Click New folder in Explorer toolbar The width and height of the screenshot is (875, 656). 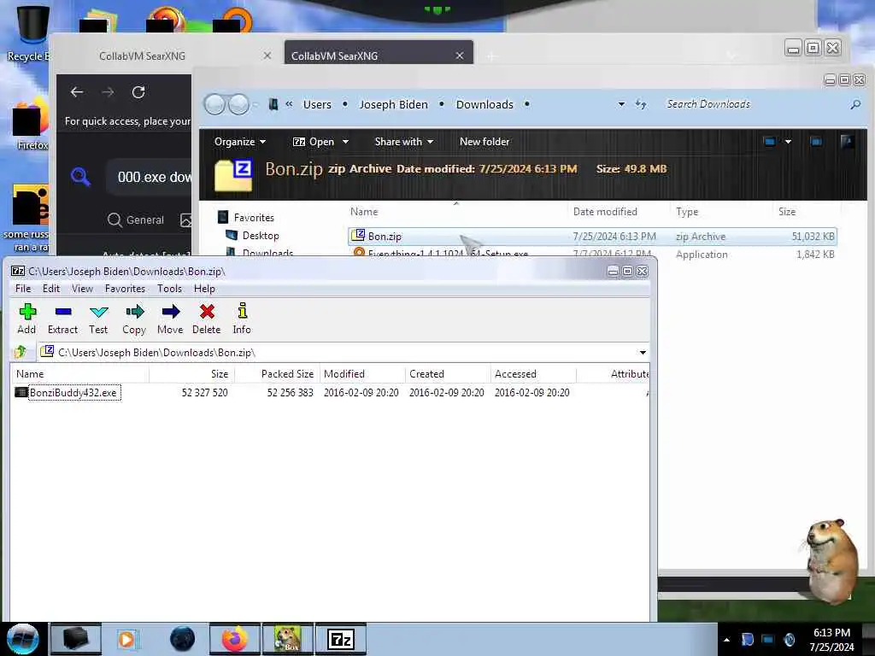[x=484, y=142]
